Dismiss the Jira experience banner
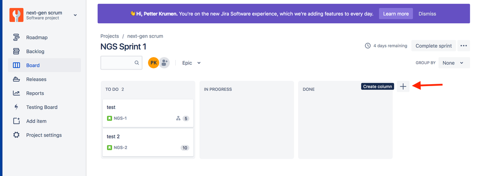This screenshot has height=176, width=477. 427,14
